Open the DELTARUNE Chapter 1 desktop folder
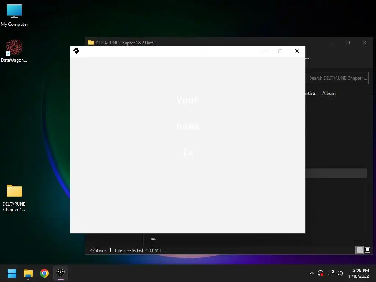 (14, 198)
